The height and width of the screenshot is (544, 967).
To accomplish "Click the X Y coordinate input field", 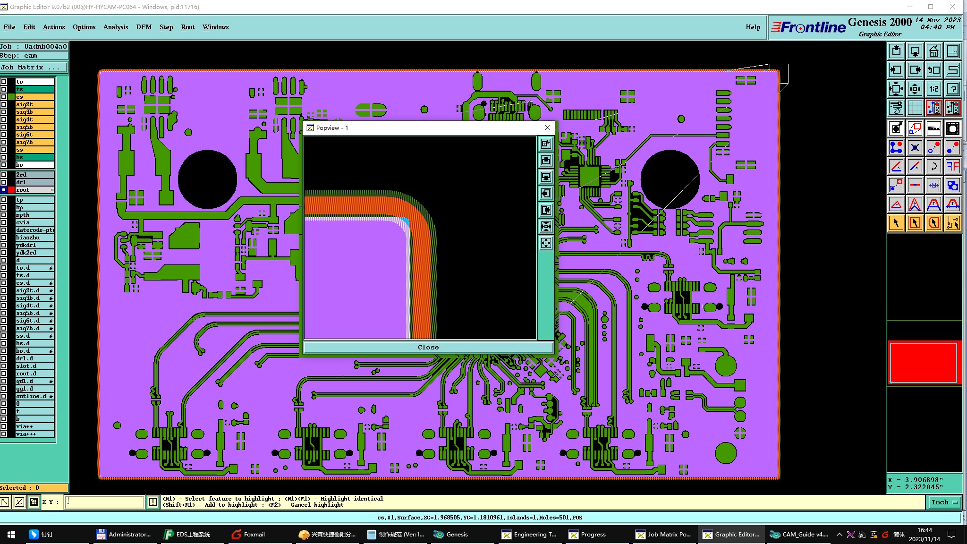I will (x=105, y=502).
